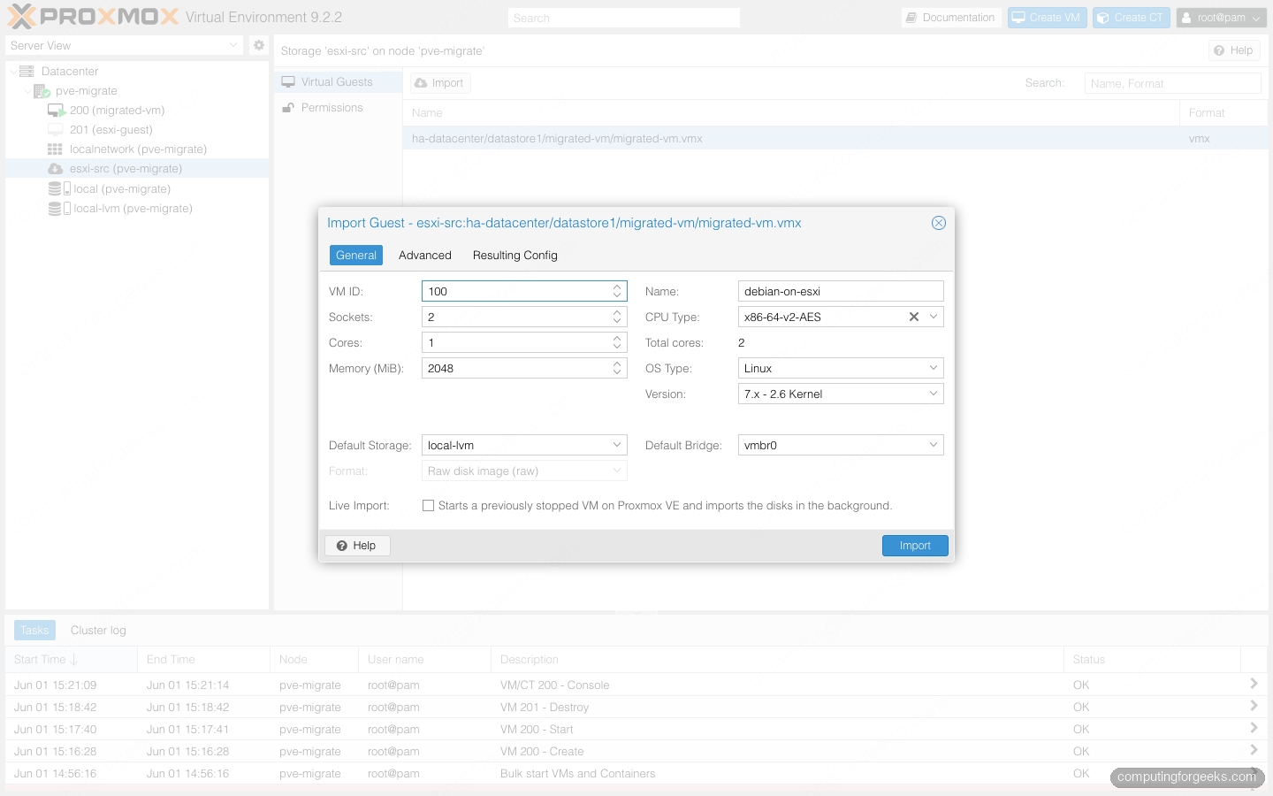1273x796 pixels.
Task: Open the root@pam user menu
Action: pos(1222,18)
